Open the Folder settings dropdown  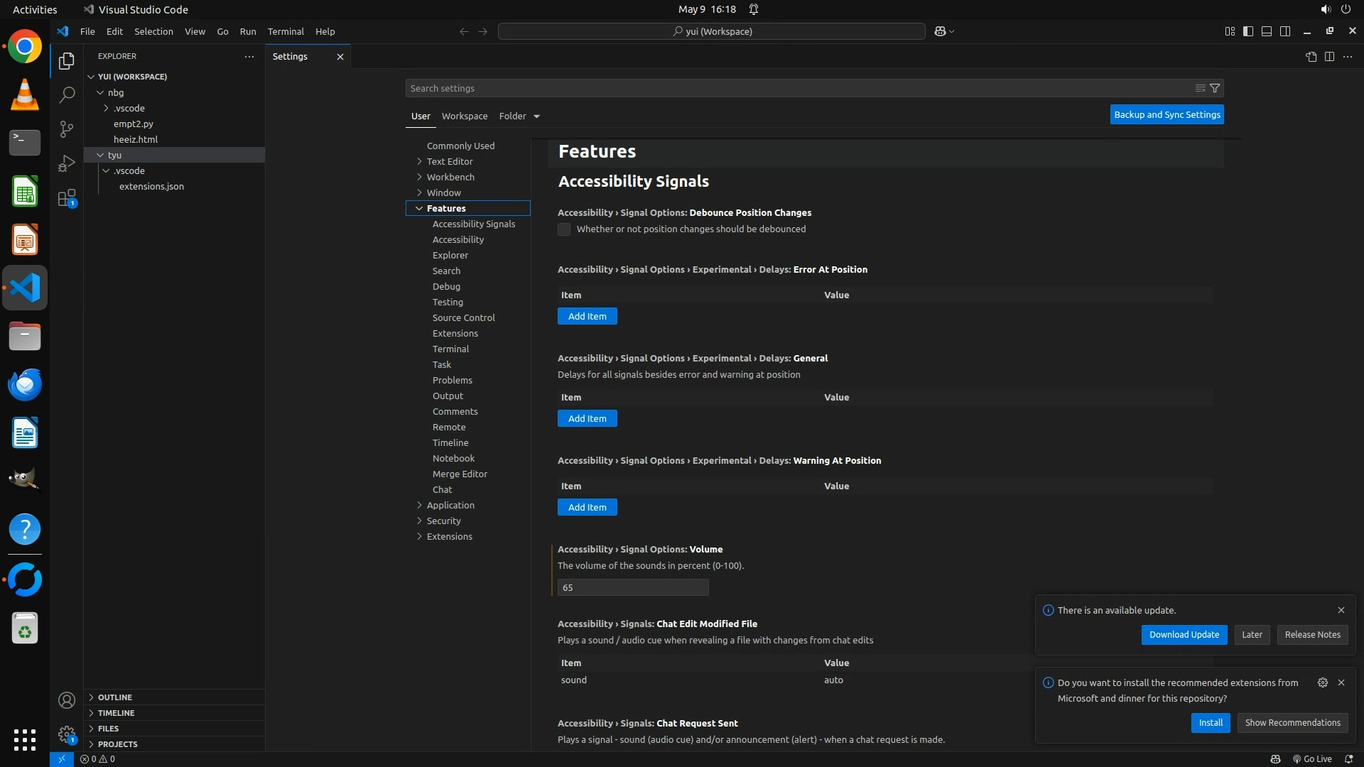point(536,116)
